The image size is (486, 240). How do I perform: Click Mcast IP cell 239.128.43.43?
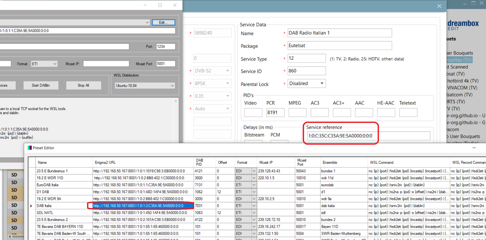point(276,171)
